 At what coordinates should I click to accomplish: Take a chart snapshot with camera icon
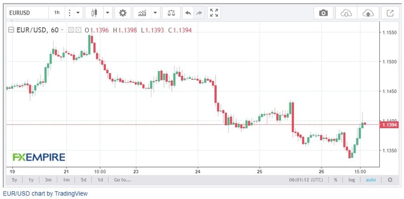coord(323,13)
